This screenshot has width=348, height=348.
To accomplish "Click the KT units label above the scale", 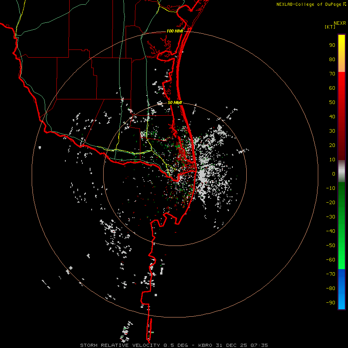I will point(330,27).
